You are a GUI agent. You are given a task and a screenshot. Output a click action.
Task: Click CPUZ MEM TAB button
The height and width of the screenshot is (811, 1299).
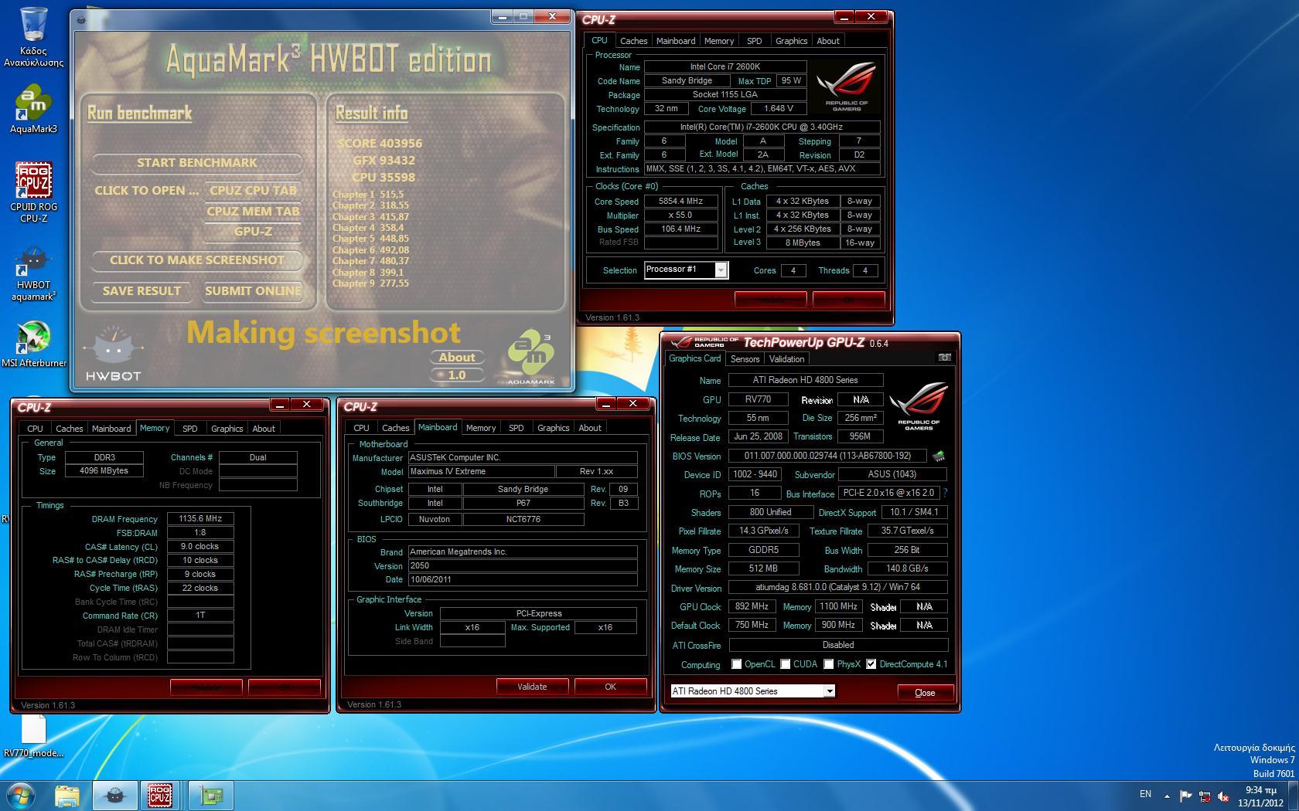click(253, 212)
